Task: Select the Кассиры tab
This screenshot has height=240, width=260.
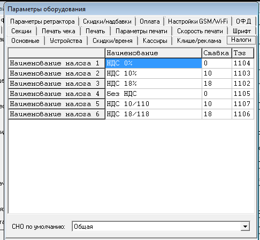Action: [x=155, y=41]
